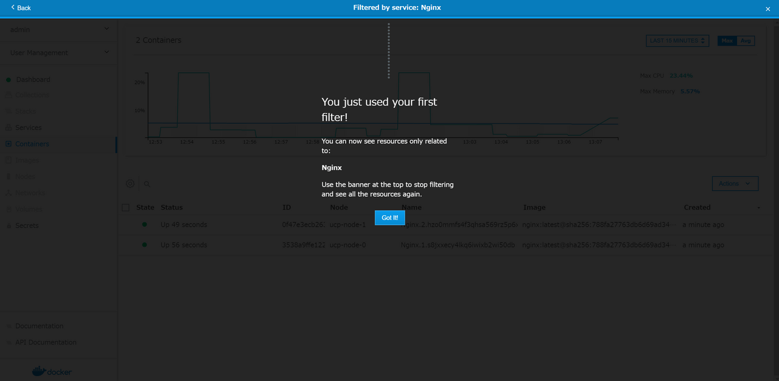
Task: Open the Services sidebar item
Action: tap(29, 128)
